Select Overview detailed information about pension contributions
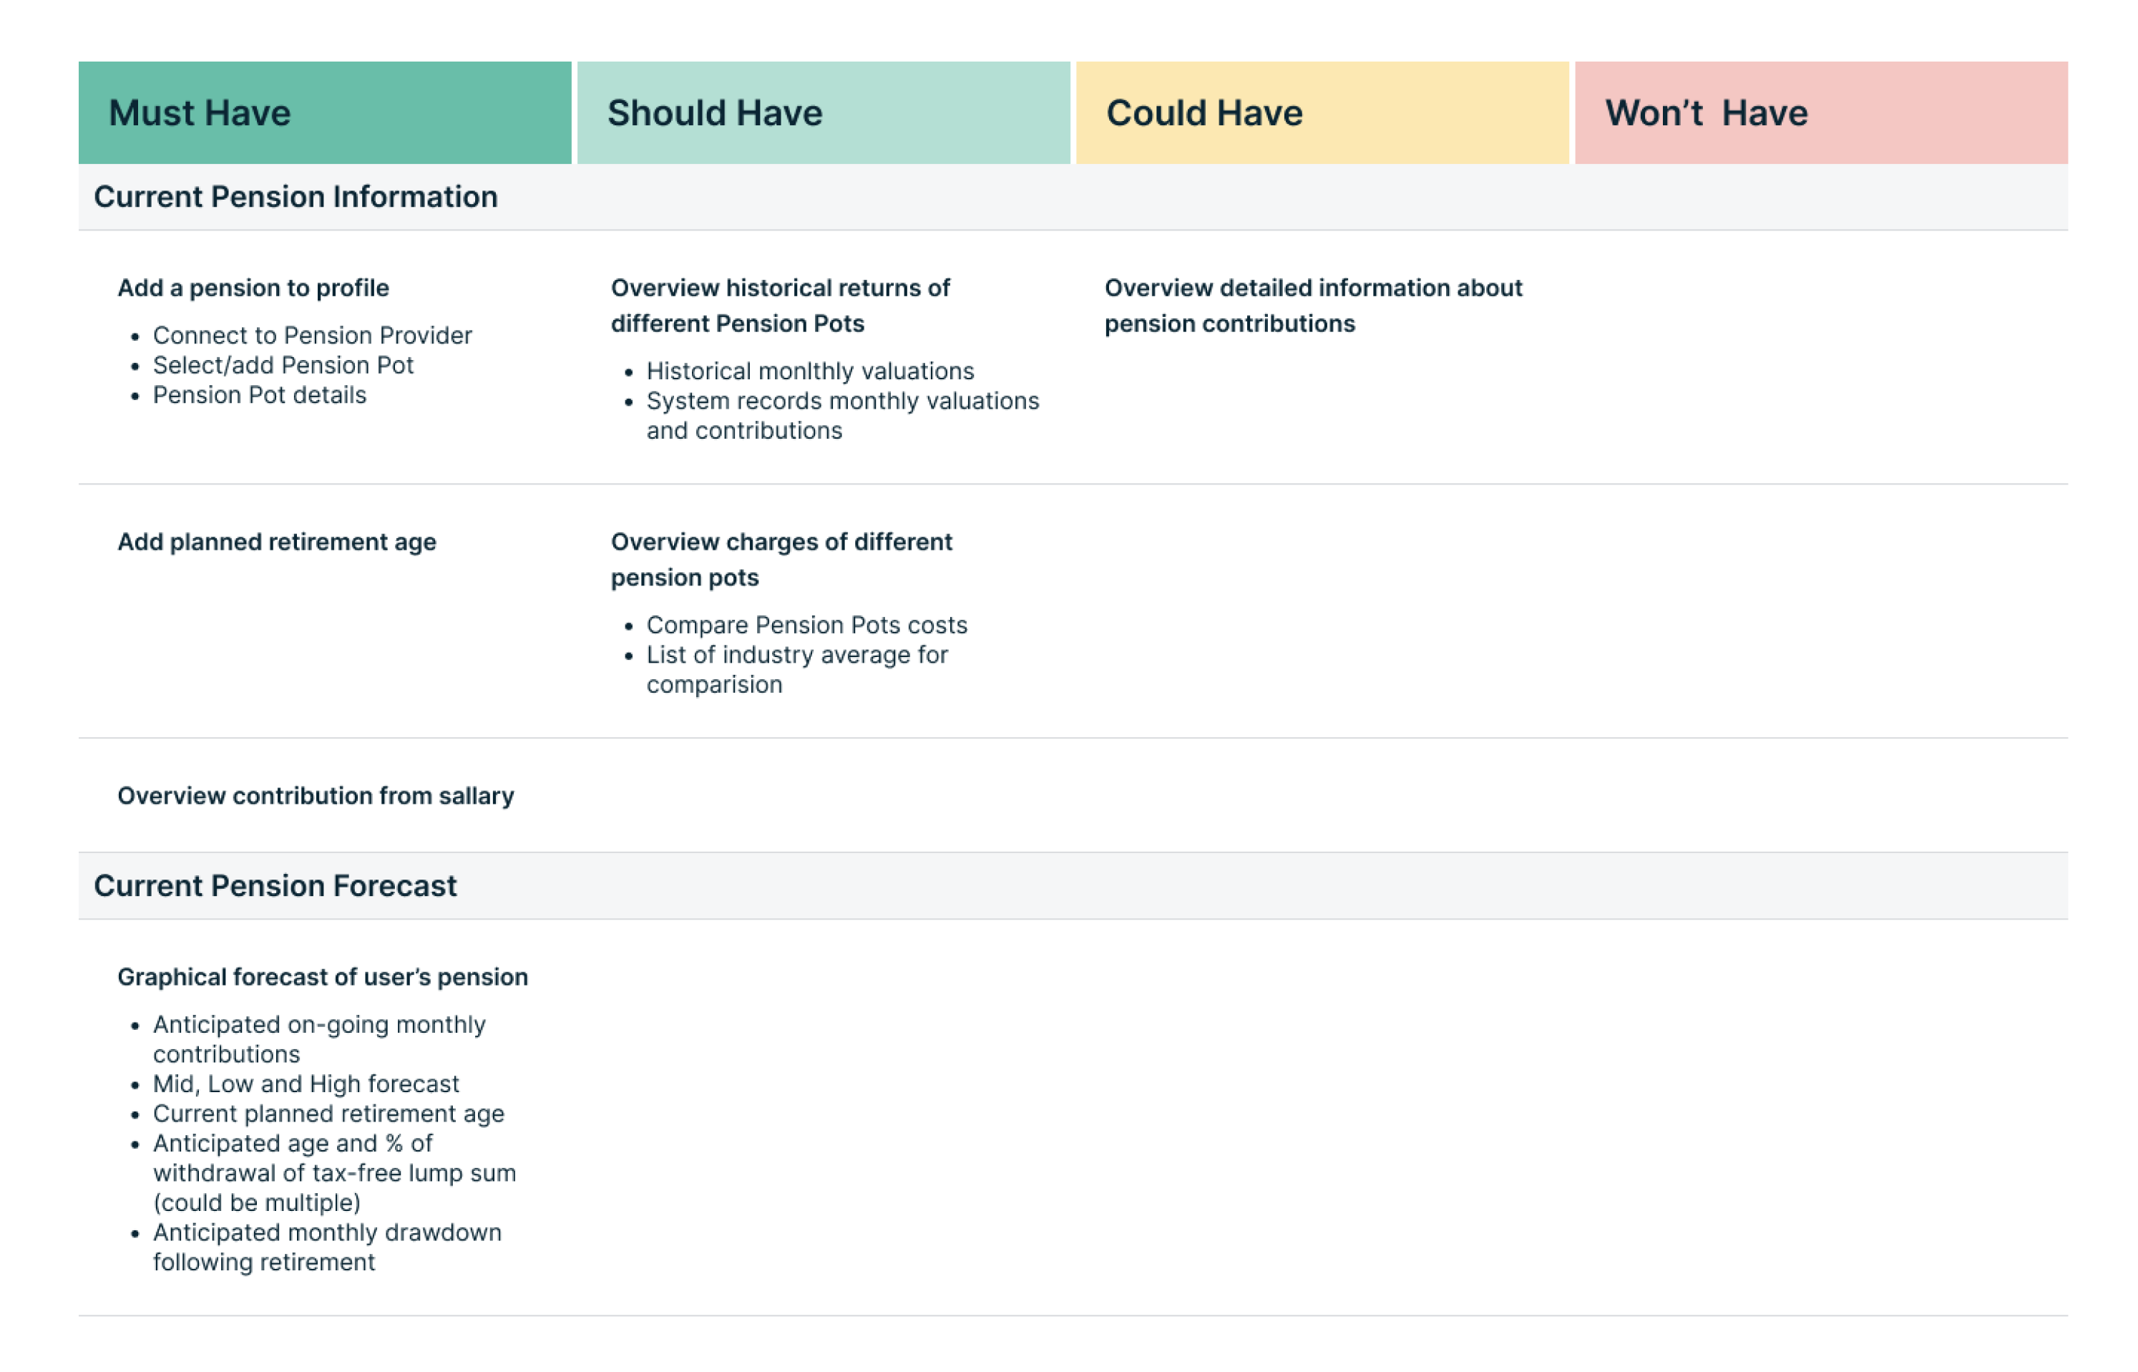This screenshot has height=1372, width=2138. click(x=1314, y=305)
